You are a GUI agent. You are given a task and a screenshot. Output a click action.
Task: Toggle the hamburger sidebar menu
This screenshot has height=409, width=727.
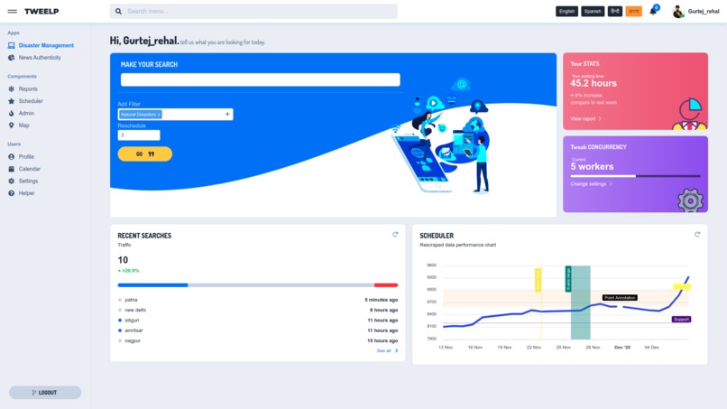click(12, 11)
